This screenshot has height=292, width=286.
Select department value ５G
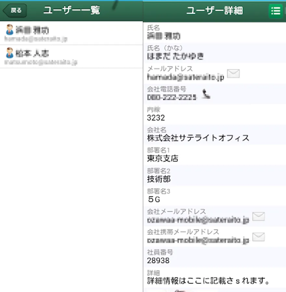154,200
